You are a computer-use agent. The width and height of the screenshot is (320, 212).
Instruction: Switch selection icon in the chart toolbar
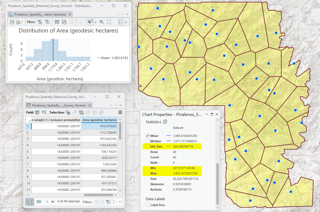click(x=64, y=22)
